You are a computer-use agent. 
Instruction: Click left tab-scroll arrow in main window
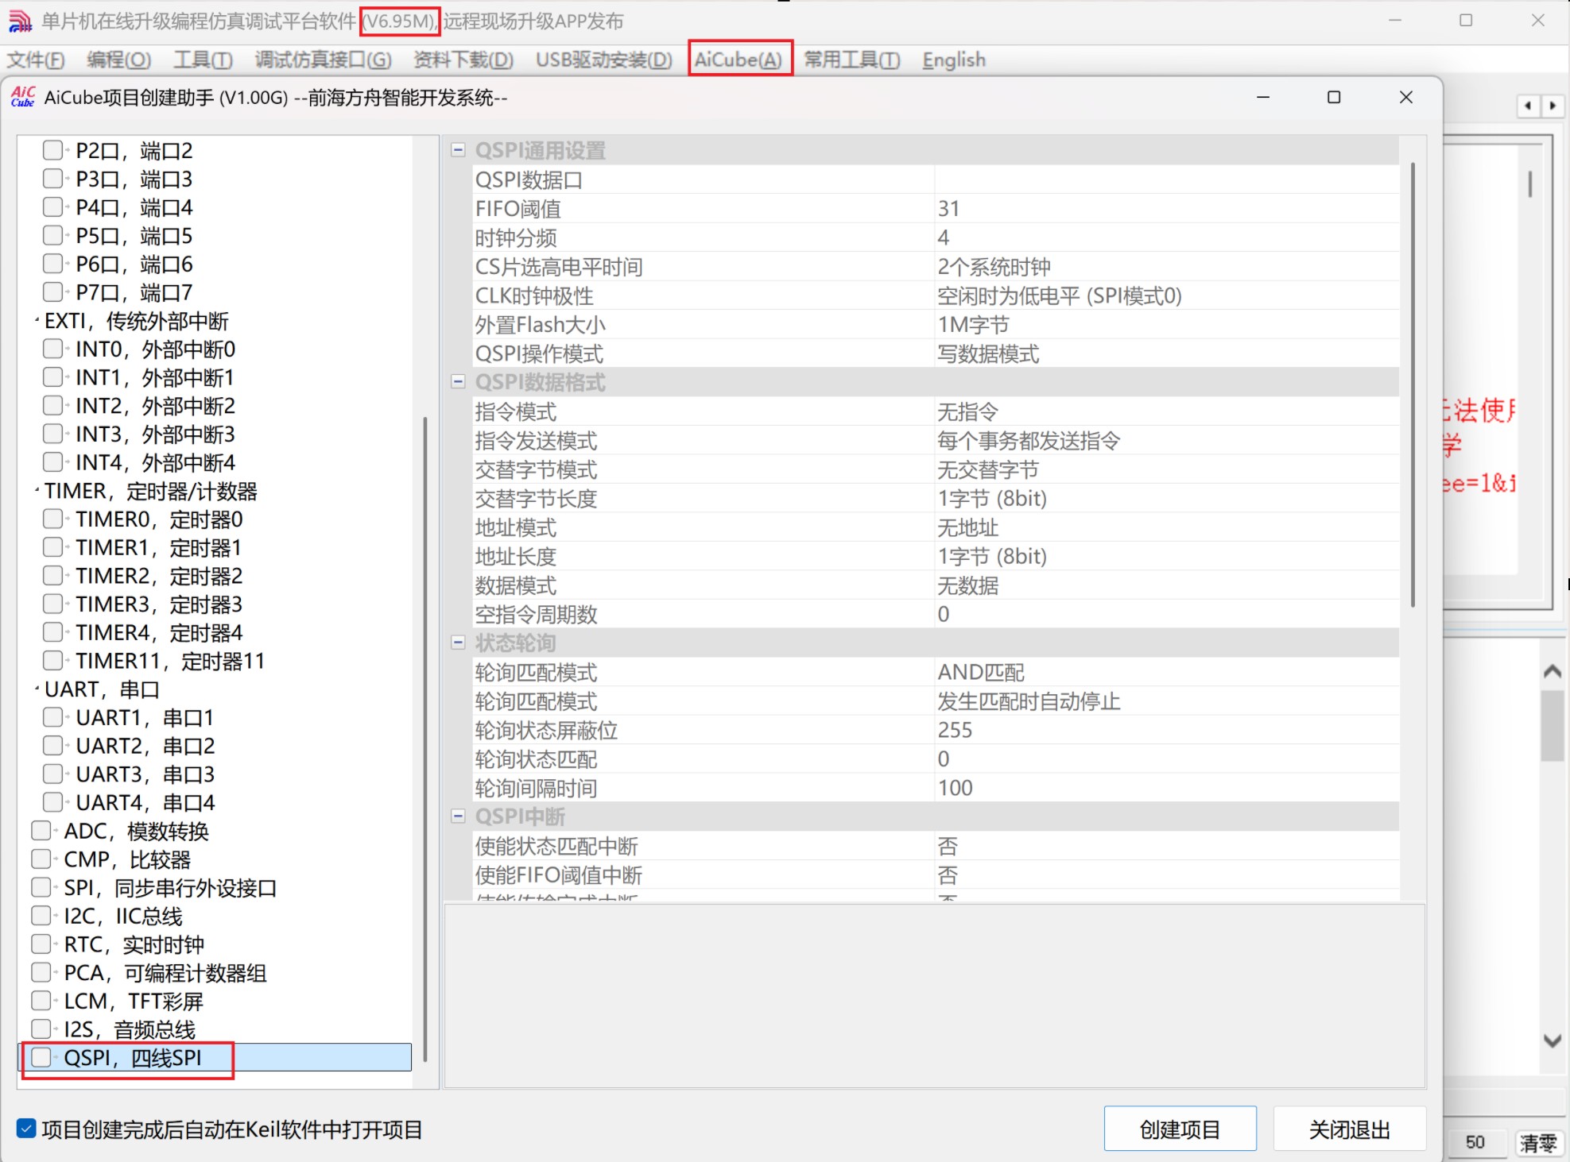[x=1528, y=106]
